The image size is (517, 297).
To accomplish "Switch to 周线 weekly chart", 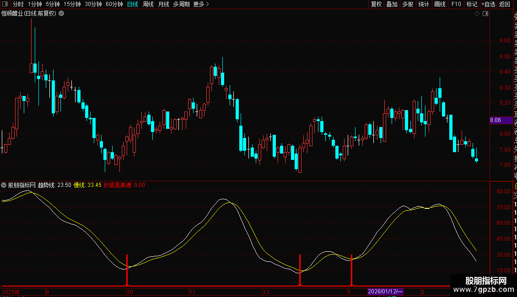I will 148,4.
